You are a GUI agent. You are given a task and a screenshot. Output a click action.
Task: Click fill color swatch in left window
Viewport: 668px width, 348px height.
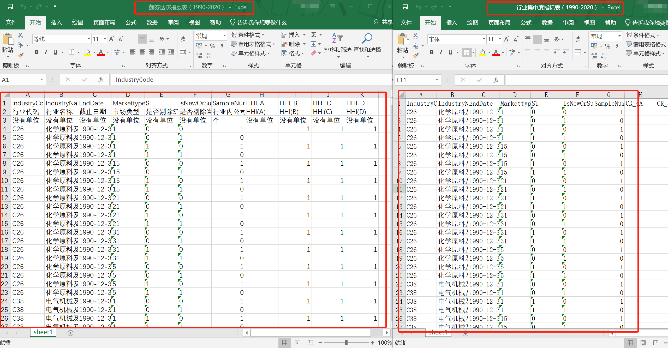[x=88, y=52]
